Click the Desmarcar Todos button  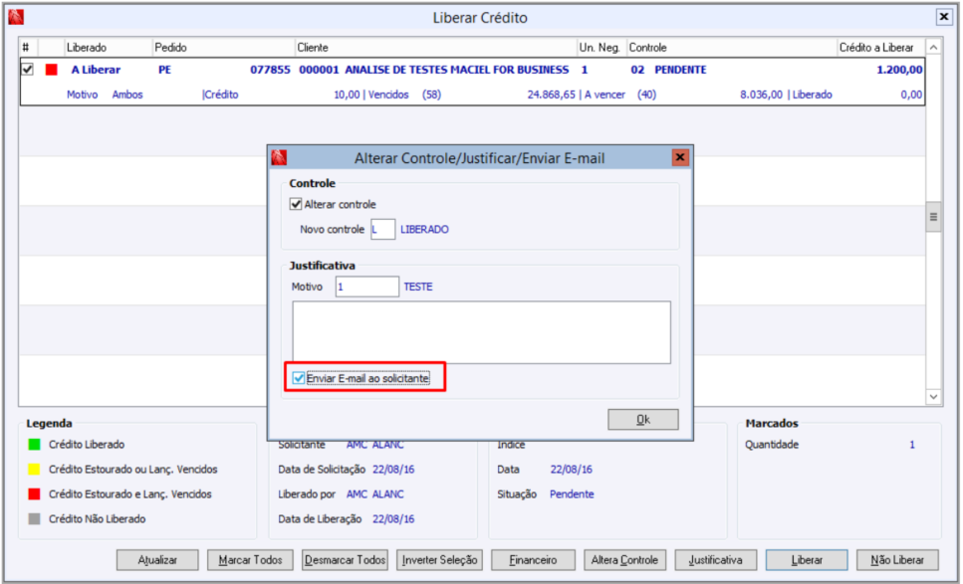[346, 560]
